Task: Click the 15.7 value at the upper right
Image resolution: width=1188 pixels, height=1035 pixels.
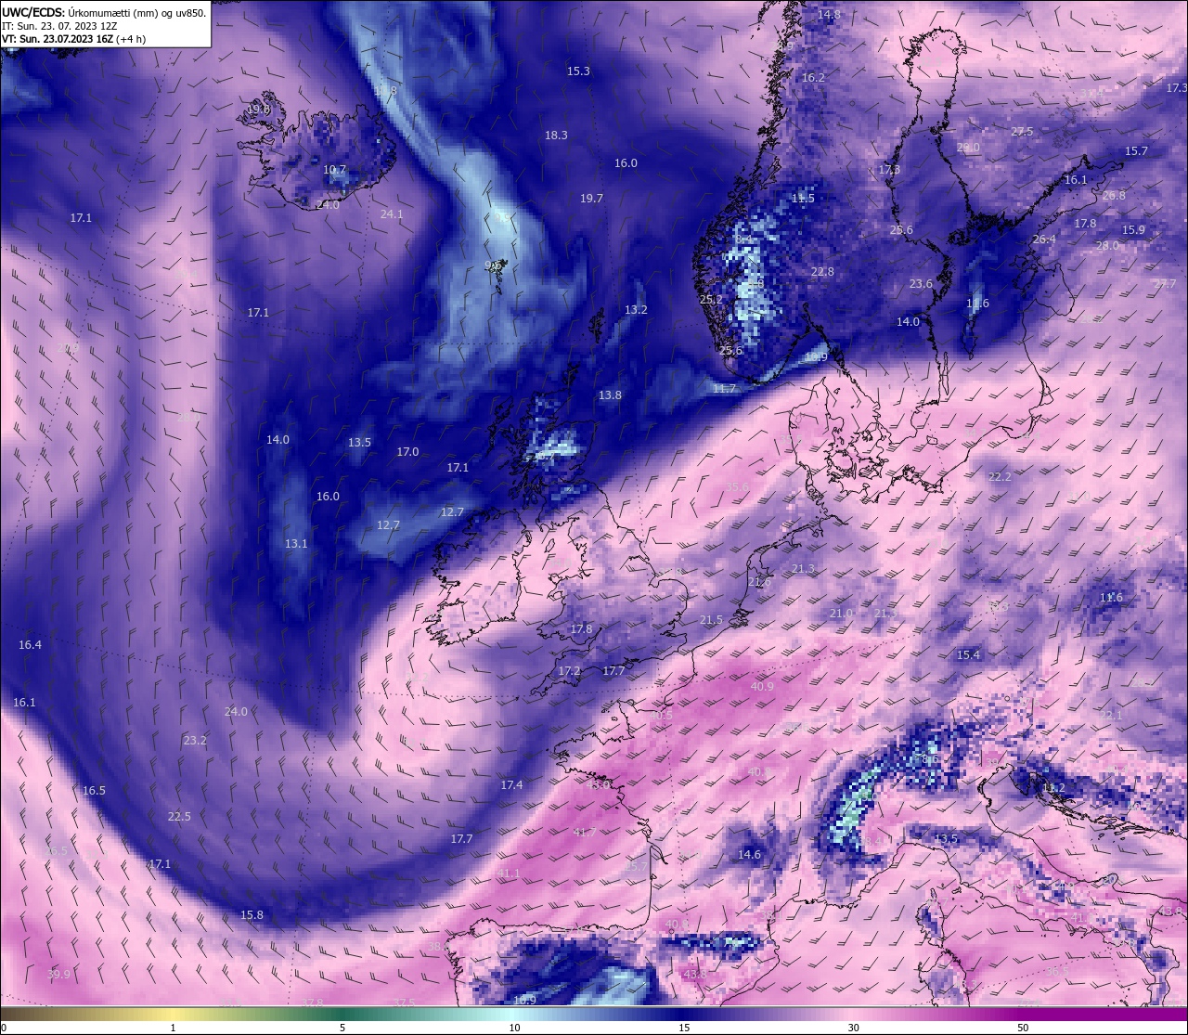Action: 1136,151
